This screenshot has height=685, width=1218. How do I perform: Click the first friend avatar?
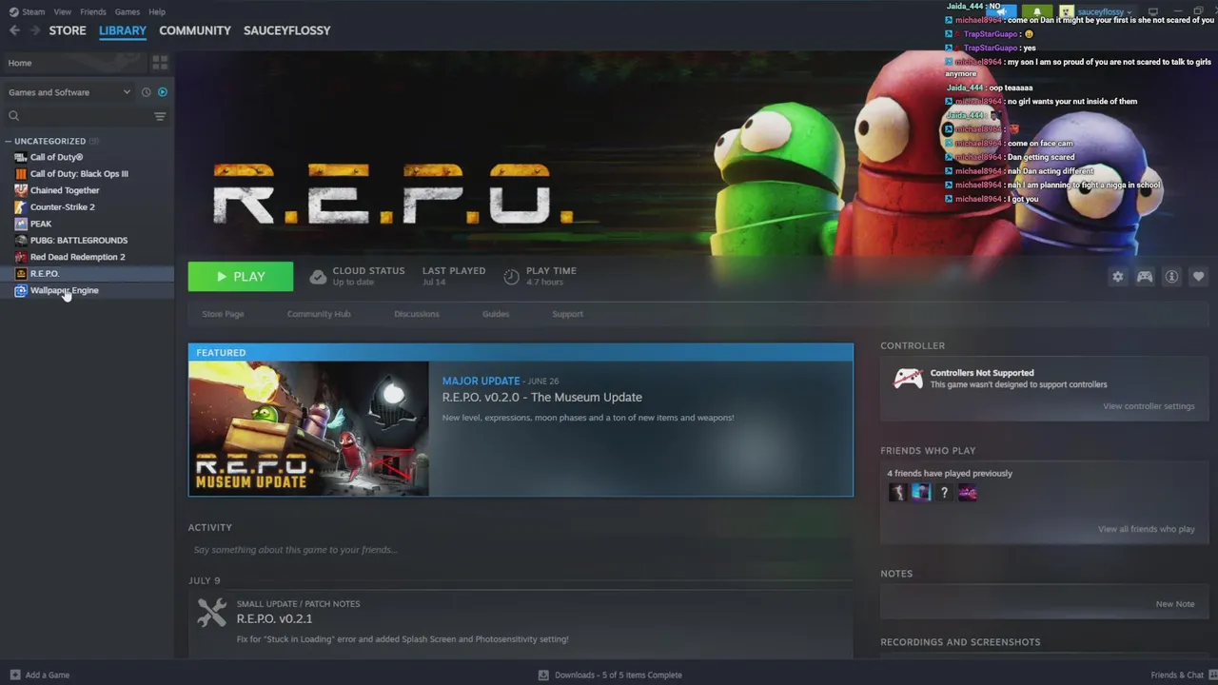[897, 492]
